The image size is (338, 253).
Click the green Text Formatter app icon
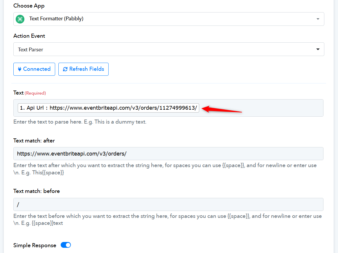coord(20,19)
